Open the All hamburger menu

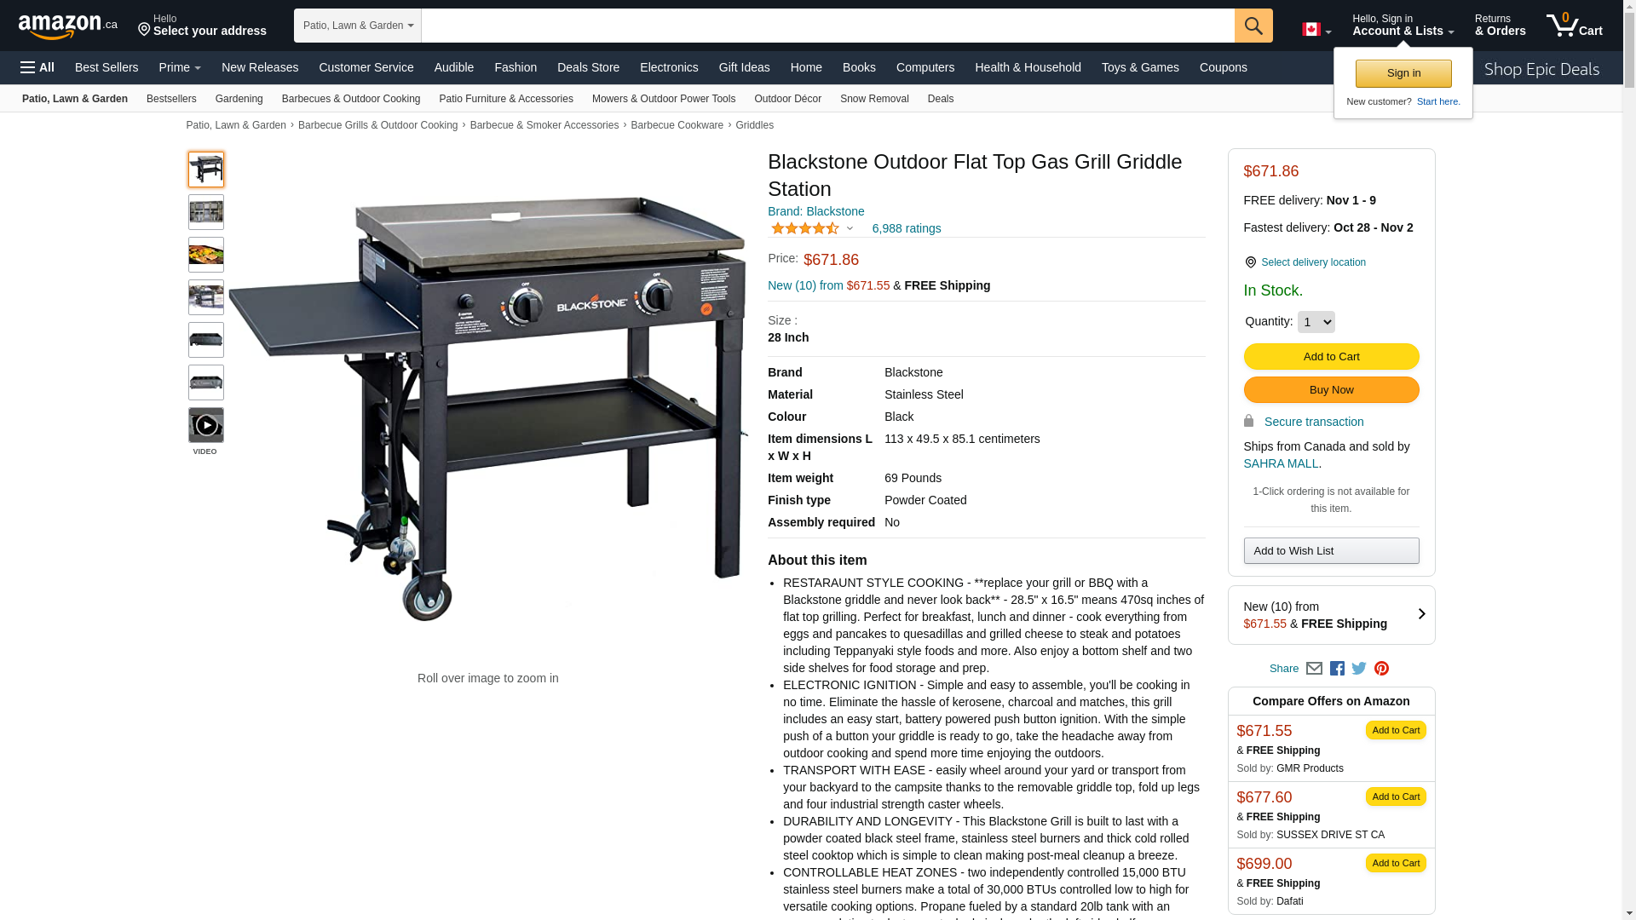coord(37,67)
